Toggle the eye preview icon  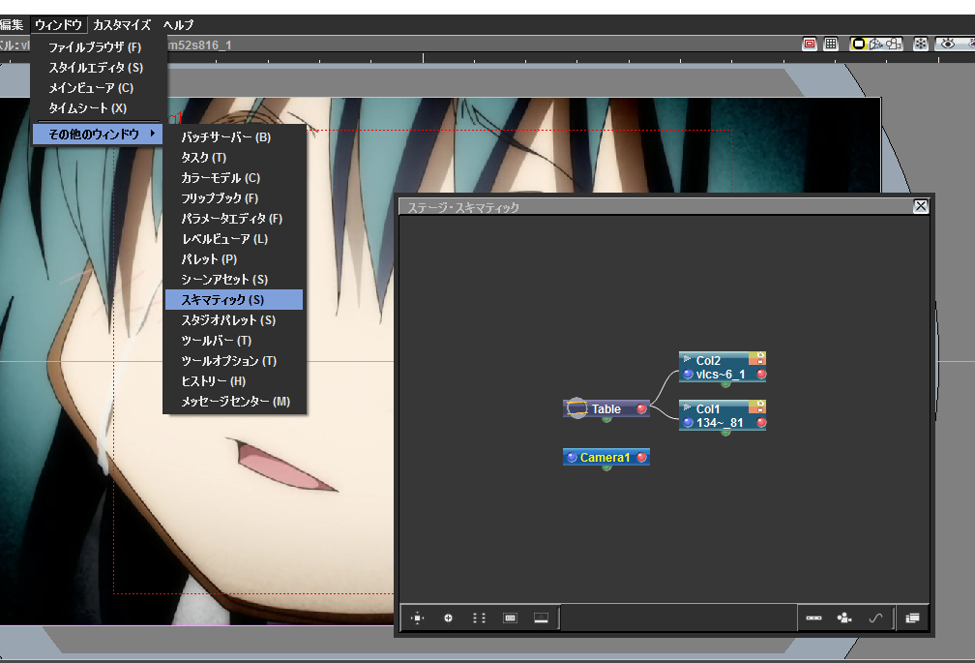pyautogui.click(x=947, y=44)
